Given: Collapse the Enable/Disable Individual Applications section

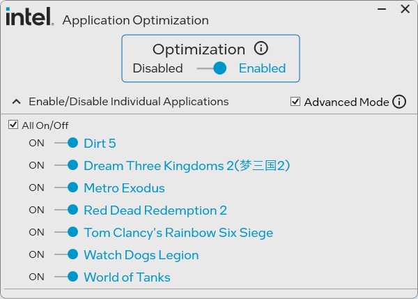Looking at the screenshot, I should [16, 102].
